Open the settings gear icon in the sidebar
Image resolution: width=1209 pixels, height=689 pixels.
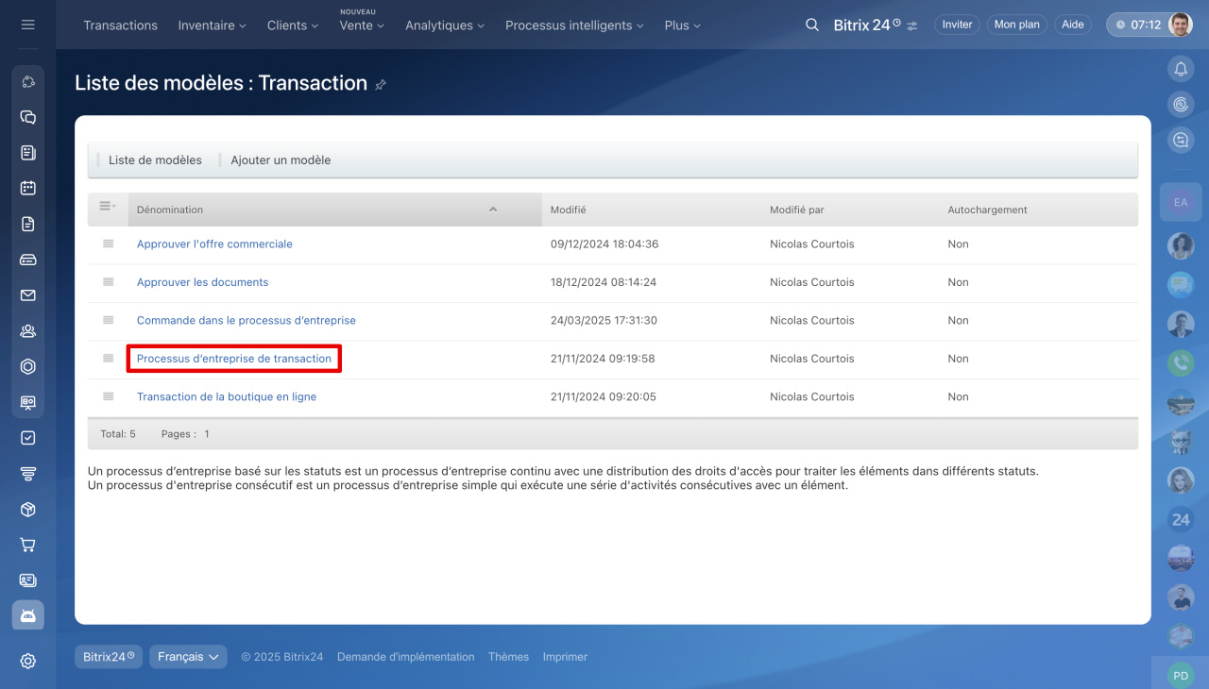point(27,661)
